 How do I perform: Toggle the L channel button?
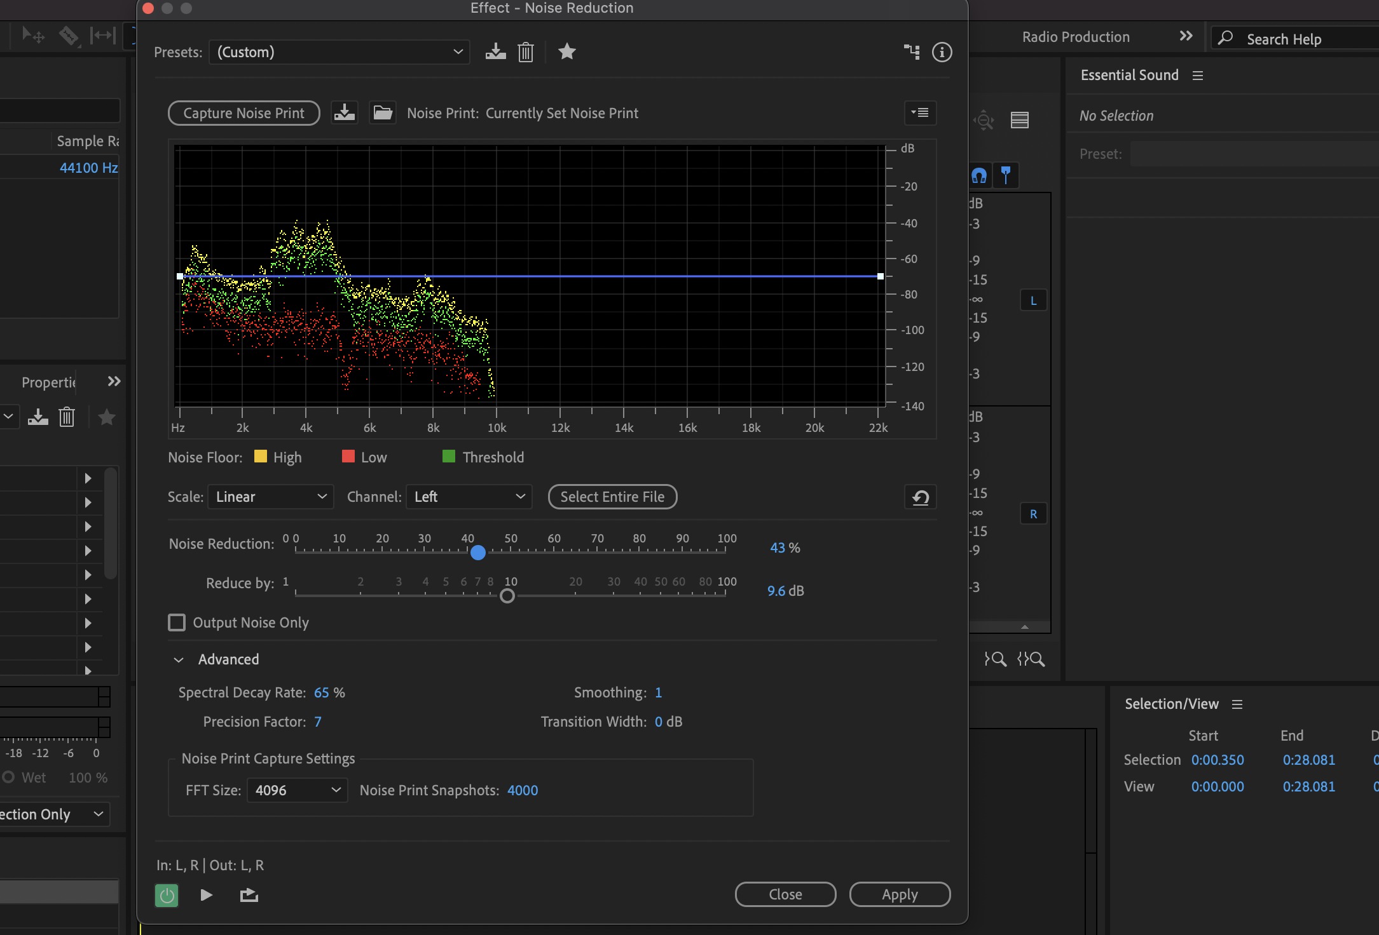(1034, 300)
